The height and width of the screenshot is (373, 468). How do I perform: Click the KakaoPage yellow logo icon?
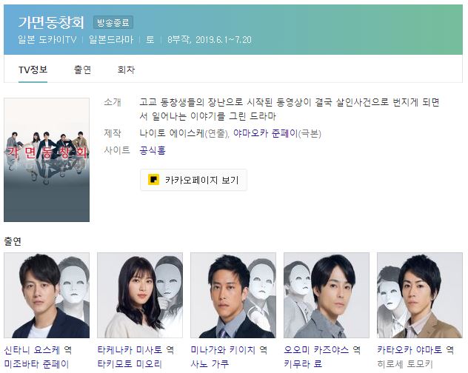[153, 180]
